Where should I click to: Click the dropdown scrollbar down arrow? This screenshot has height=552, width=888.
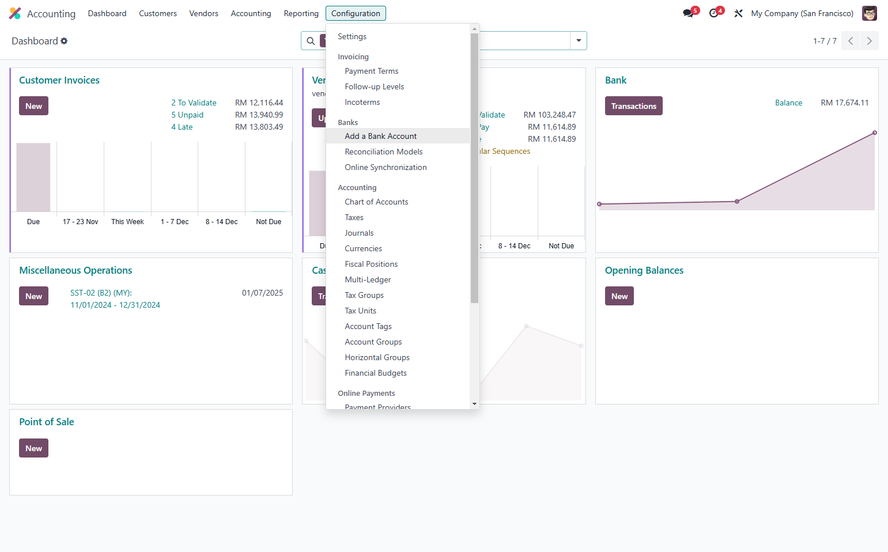(x=475, y=404)
